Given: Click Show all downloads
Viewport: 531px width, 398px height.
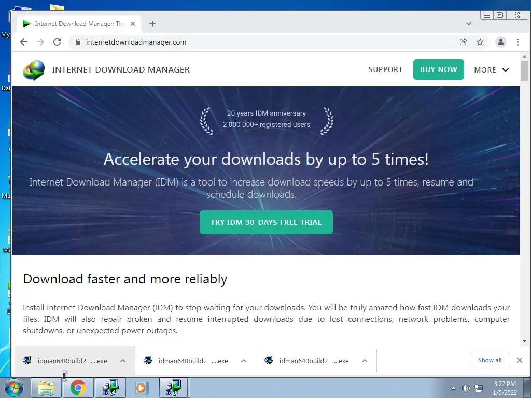Looking at the screenshot, I should tap(490, 360).
